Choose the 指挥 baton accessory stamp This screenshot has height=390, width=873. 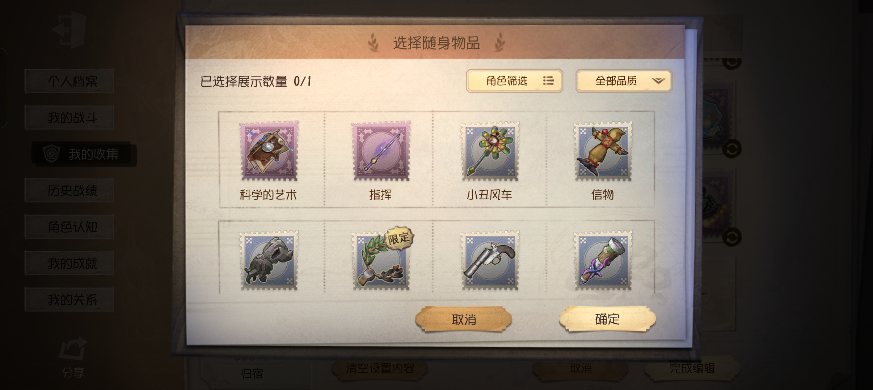[x=381, y=151]
